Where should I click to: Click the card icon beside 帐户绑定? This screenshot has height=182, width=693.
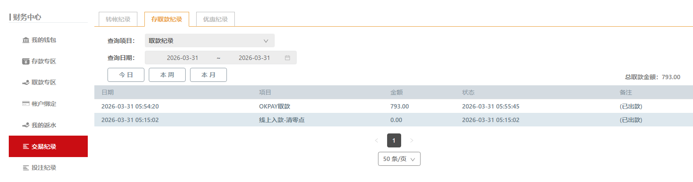[26, 104]
